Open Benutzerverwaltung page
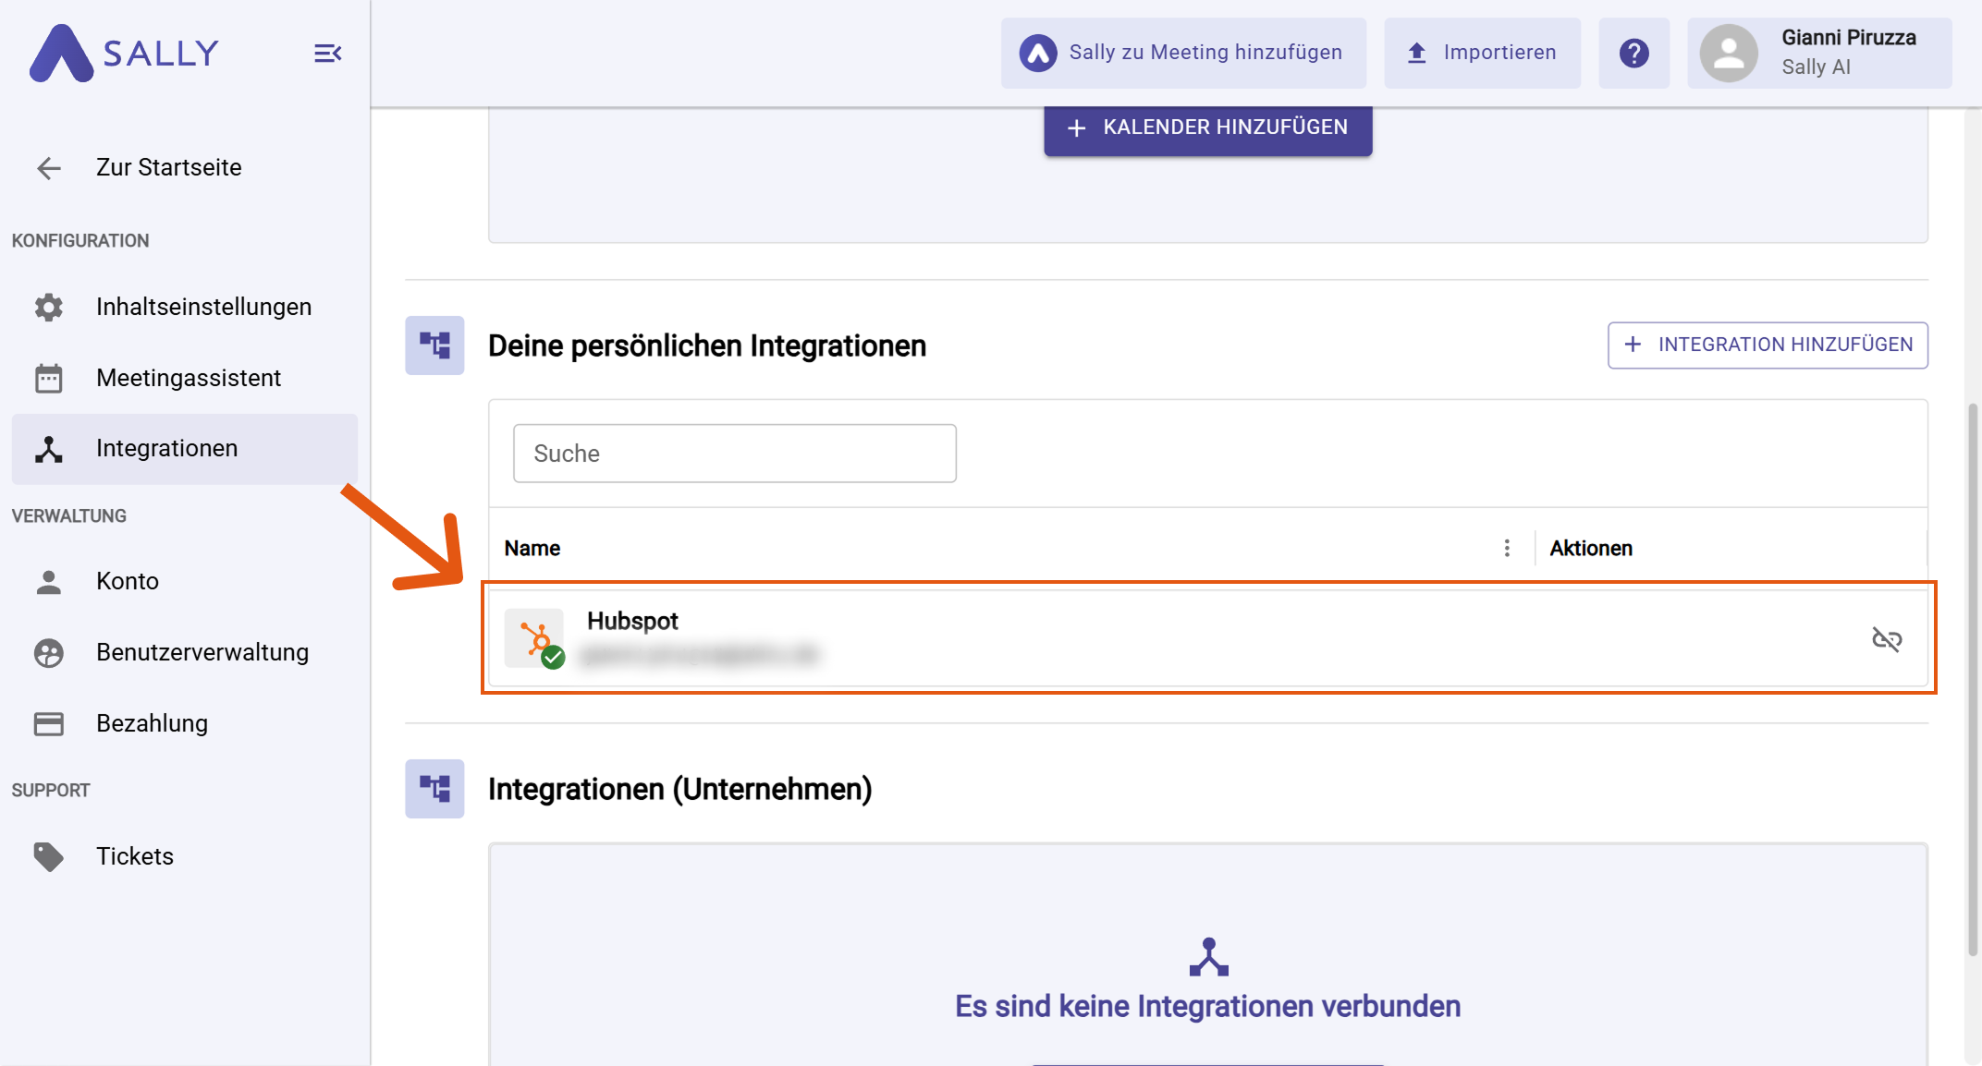The height and width of the screenshot is (1066, 1982). click(185, 652)
